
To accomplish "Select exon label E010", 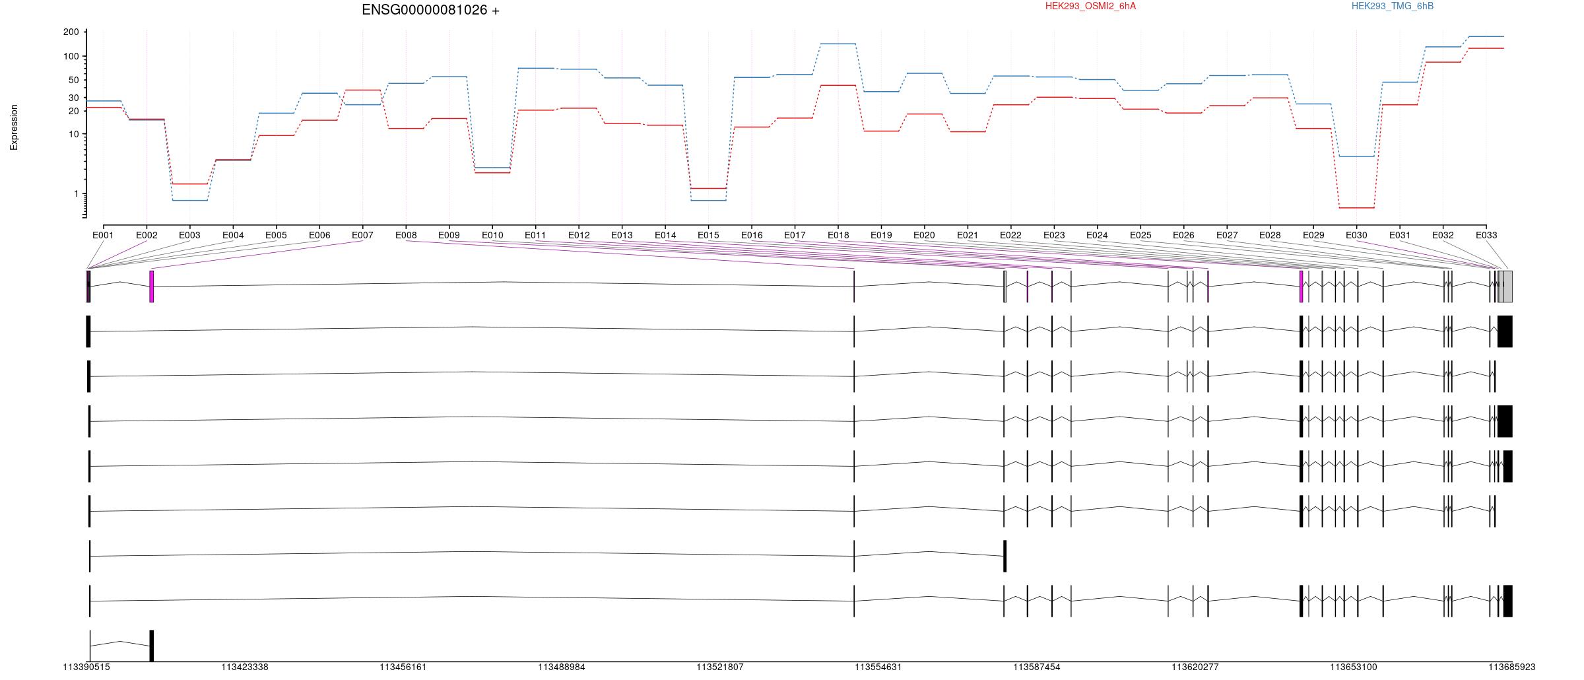I will (492, 235).
